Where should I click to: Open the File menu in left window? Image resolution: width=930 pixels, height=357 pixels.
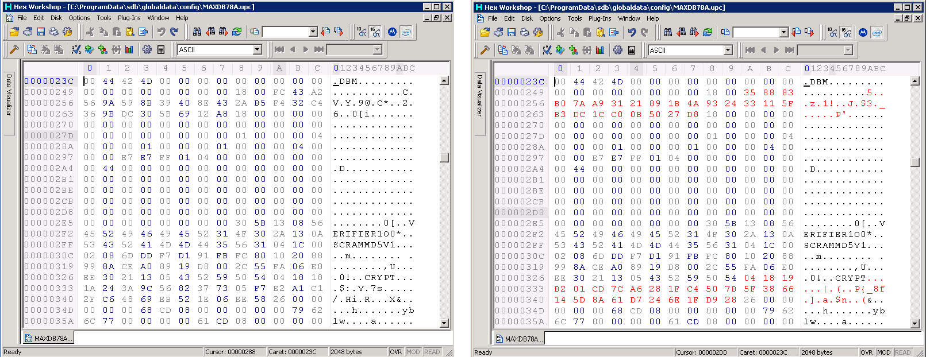[x=22, y=18]
